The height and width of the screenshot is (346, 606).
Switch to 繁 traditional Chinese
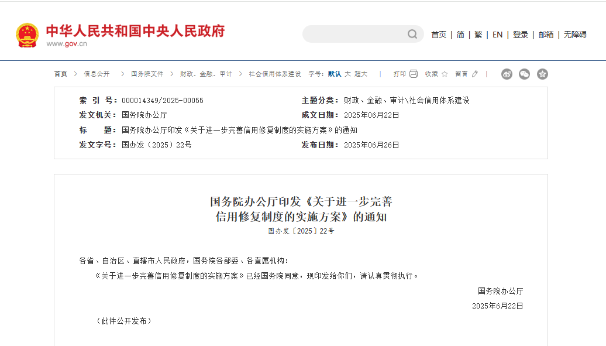[x=478, y=35]
